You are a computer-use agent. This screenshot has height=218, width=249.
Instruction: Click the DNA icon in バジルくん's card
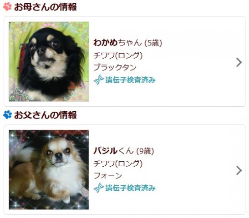[99, 188]
